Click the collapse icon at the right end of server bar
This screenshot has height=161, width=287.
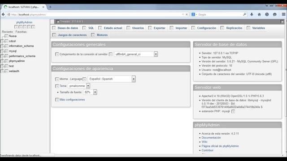point(282,22)
